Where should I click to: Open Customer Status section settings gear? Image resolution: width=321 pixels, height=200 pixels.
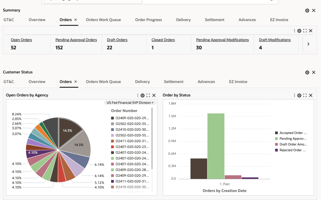(307, 72)
